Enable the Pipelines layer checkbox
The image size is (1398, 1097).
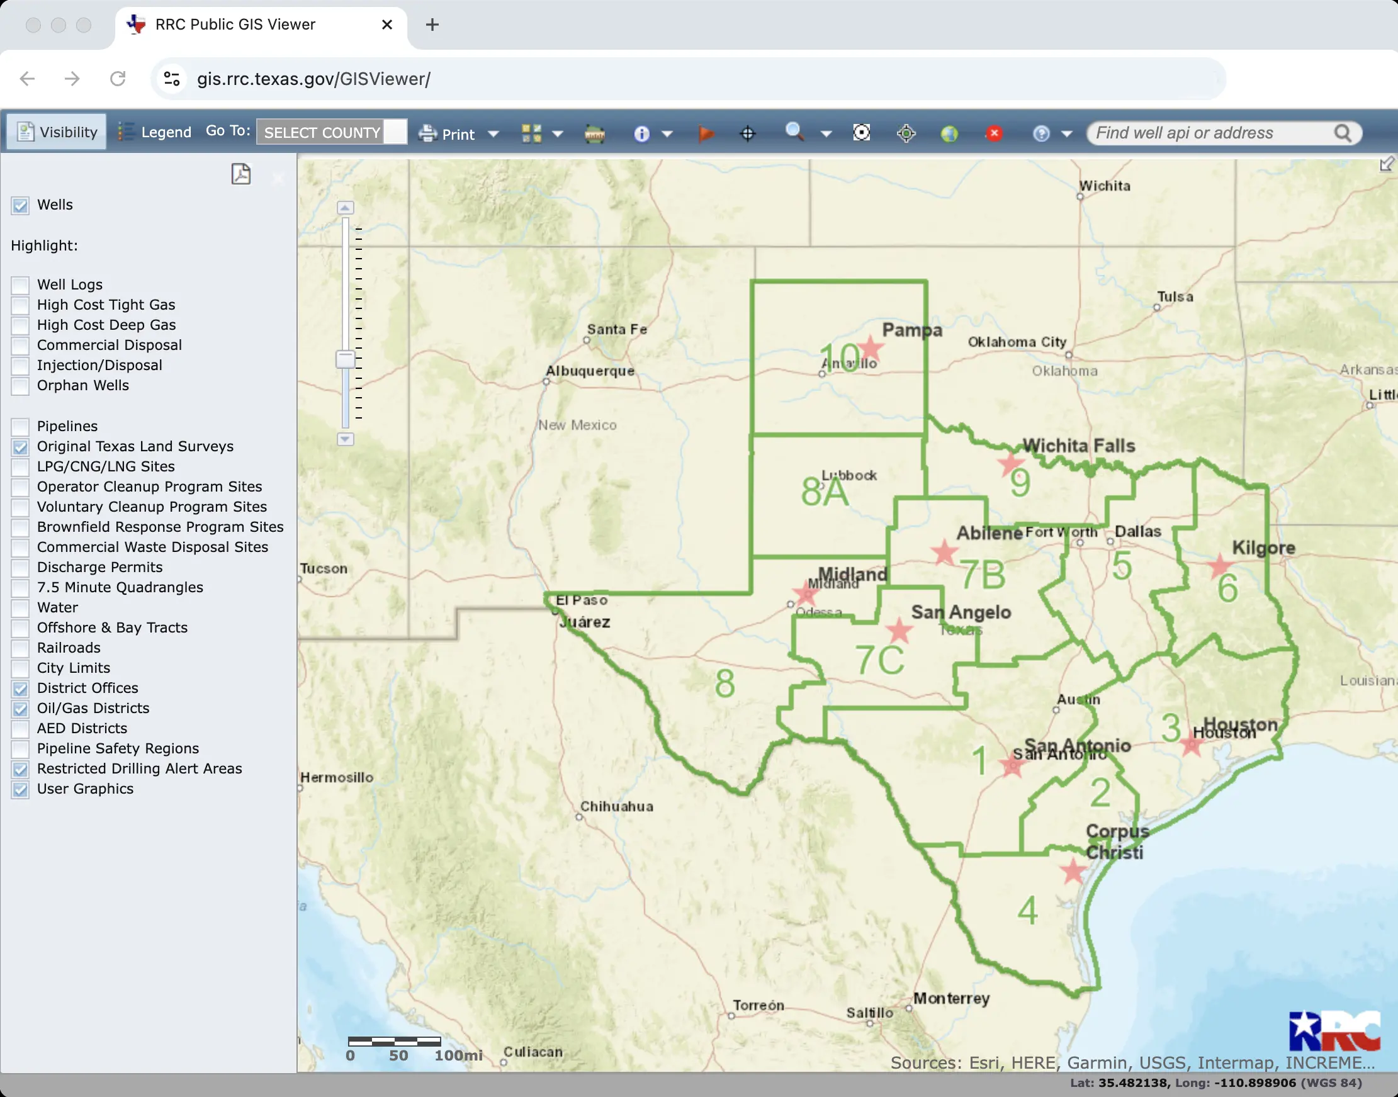[x=21, y=427]
